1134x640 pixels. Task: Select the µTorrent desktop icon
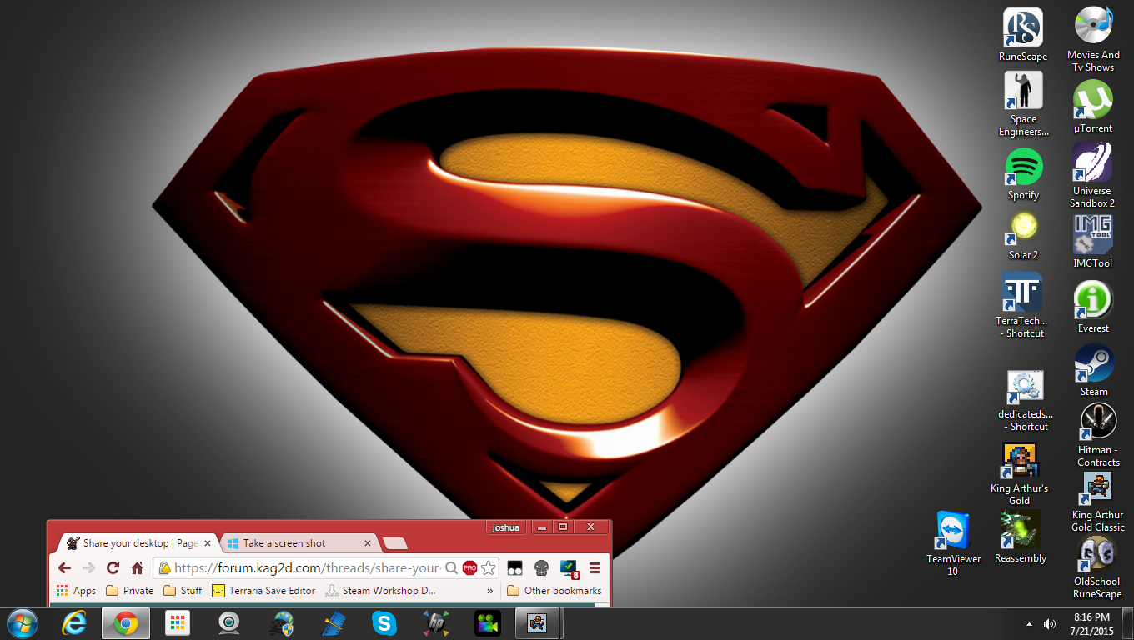1093,107
